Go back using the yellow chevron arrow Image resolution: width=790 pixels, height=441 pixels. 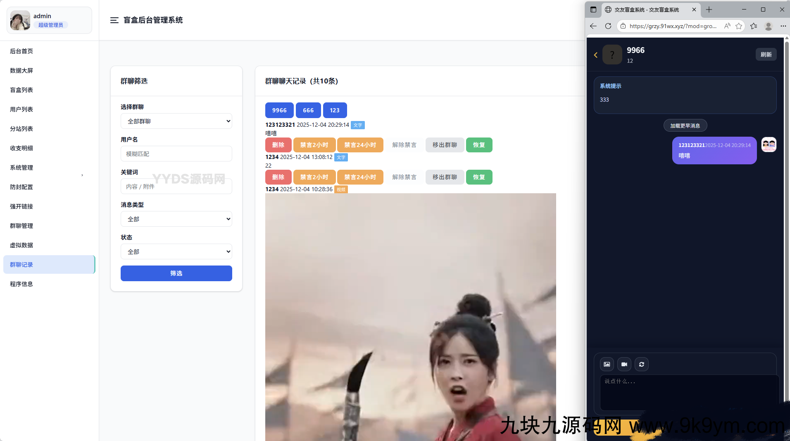(595, 55)
